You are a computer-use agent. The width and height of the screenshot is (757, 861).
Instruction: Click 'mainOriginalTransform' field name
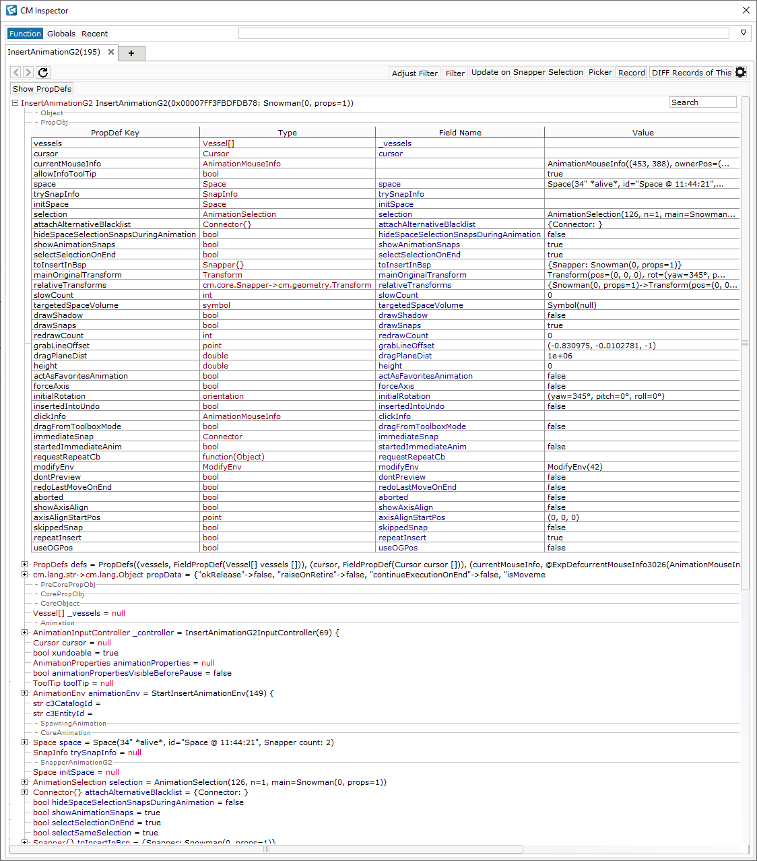[422, 275]
